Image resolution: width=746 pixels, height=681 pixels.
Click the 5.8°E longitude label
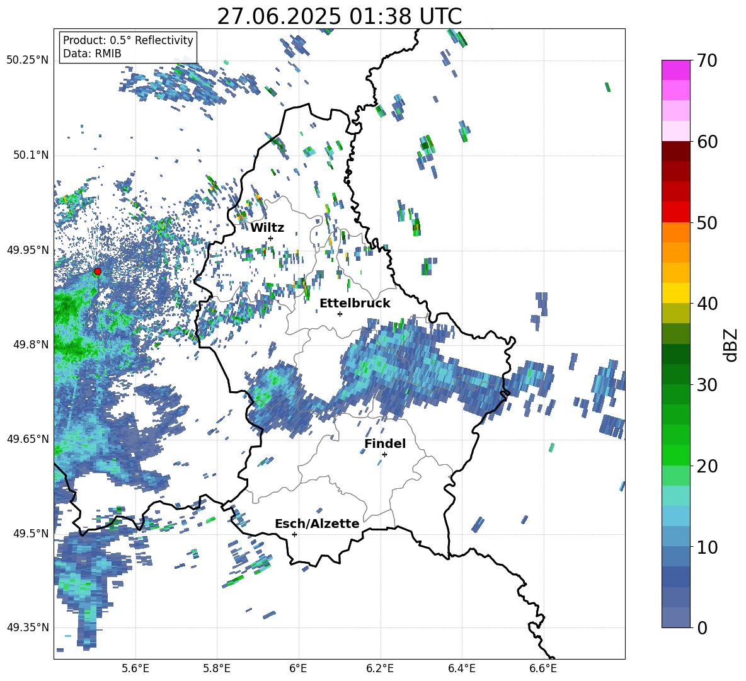(x=217, y=668)
